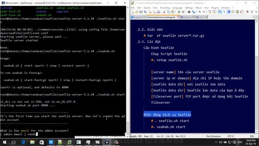Image resolution: width=259 pixels, height=146 pixels.
Task: Click 'Ln : 21' in status bar
Action: coord(160,136)
